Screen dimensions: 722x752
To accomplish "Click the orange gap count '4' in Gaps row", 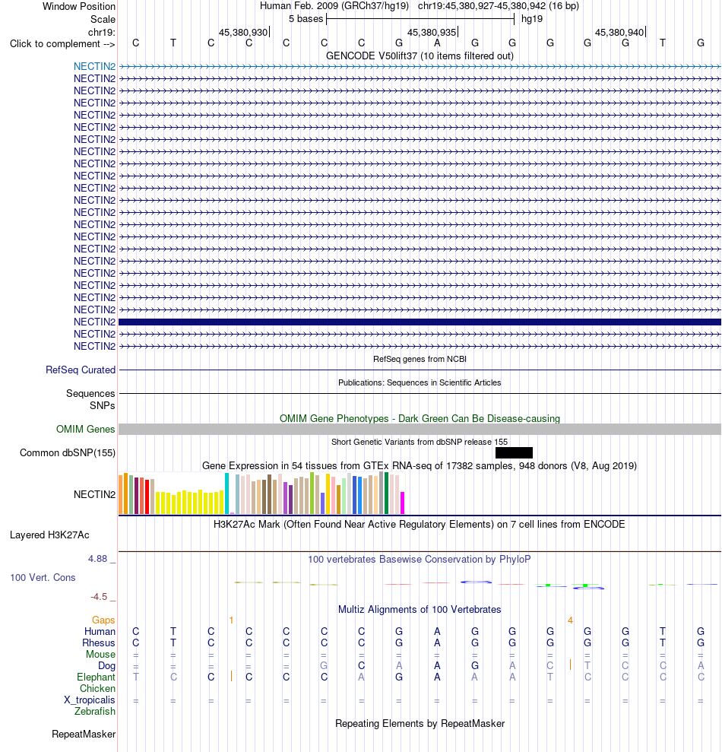I will coord(570,620).
